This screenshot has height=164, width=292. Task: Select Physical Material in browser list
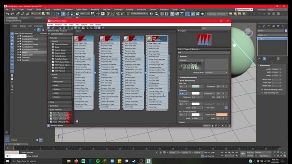point(61,44)
